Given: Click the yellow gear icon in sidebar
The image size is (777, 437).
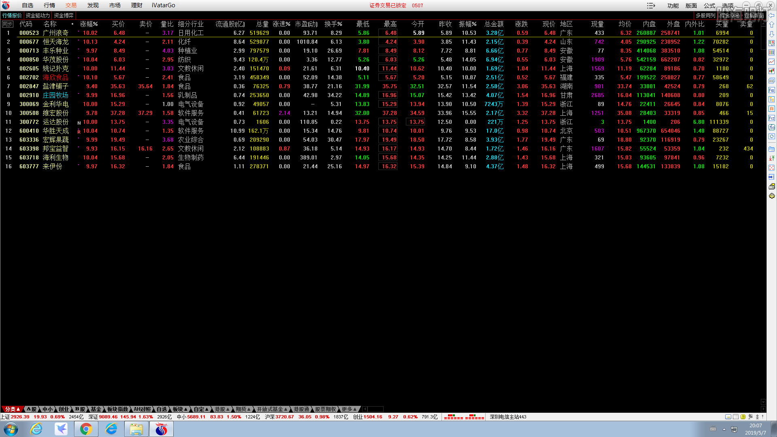Looking at the screenshot, I should 772,196.
